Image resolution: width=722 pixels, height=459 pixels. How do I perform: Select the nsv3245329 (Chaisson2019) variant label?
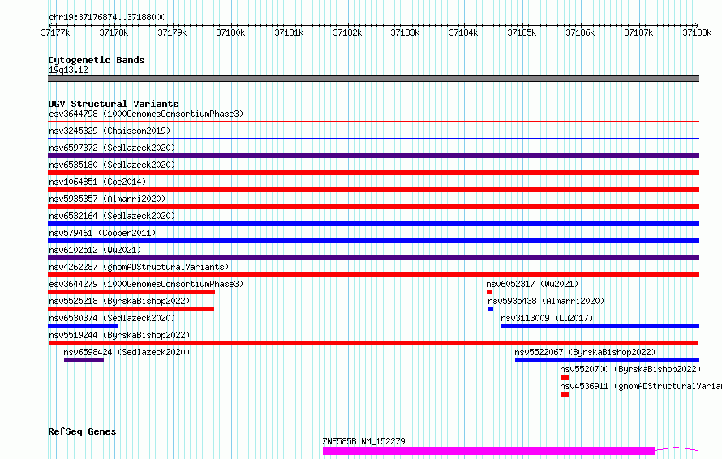point(110,131)
